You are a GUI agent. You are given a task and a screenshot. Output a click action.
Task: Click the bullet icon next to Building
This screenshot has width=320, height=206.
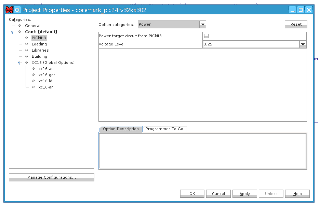point(27,56)
